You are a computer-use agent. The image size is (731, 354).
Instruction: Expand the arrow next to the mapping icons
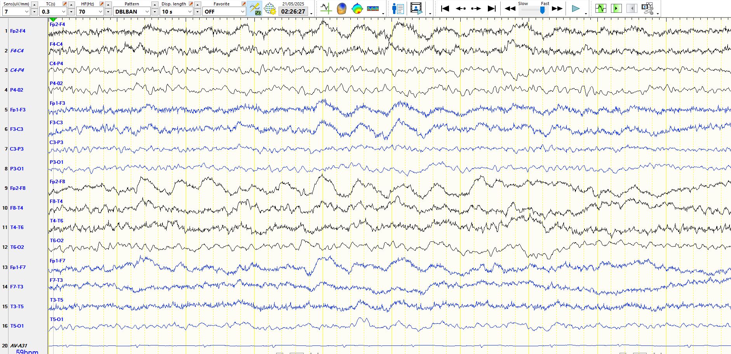(x=383, y=14)
